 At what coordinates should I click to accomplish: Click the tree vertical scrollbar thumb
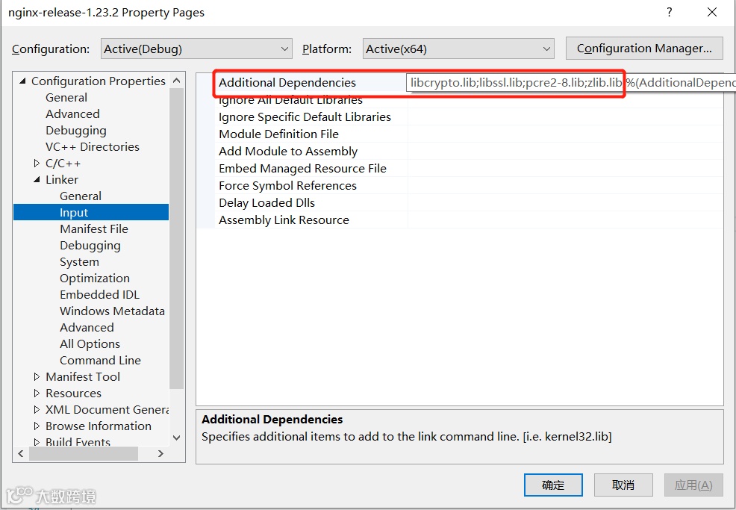tap(176, 238)
